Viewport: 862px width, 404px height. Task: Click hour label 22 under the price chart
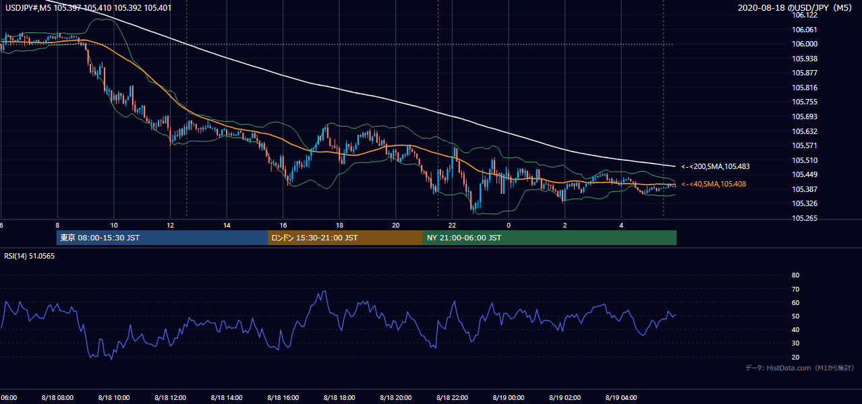coord(452,225)
